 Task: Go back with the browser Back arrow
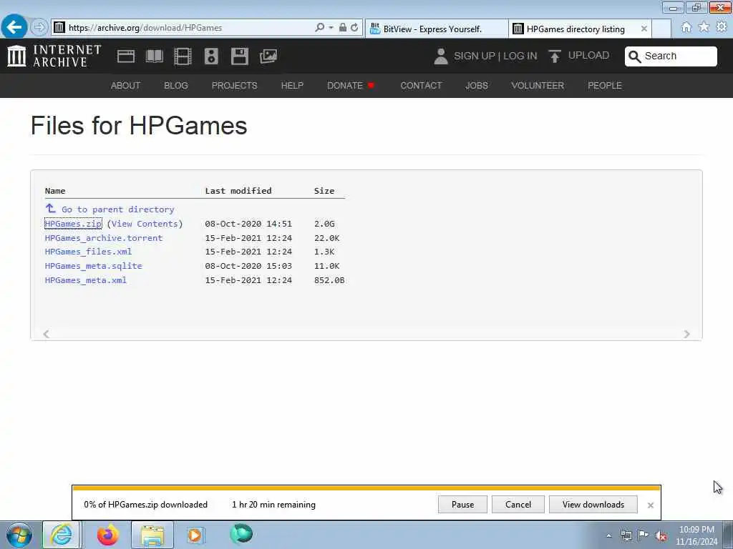pyautogui.click(x=14, y=27)
